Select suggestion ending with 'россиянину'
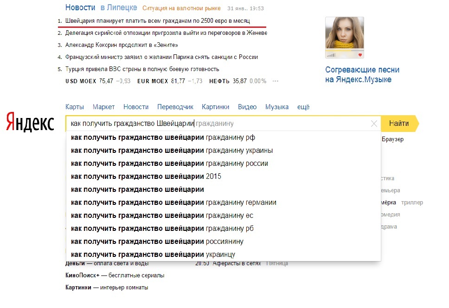Screen dimensions: 449x308 pos(224,242)
